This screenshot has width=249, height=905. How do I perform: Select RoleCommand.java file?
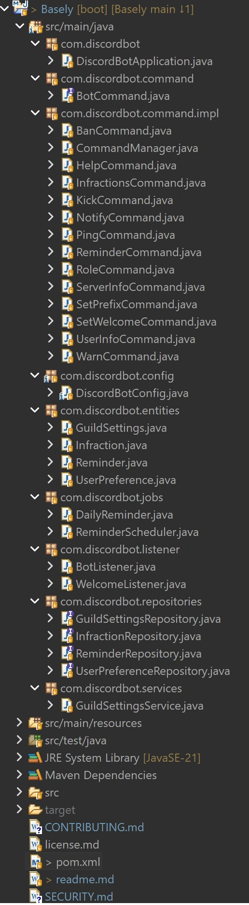coord(125,270)
